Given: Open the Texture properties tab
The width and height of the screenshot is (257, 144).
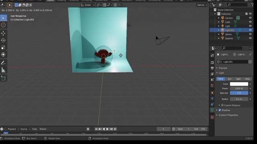Looking at the screenshot, I should 212,117.
